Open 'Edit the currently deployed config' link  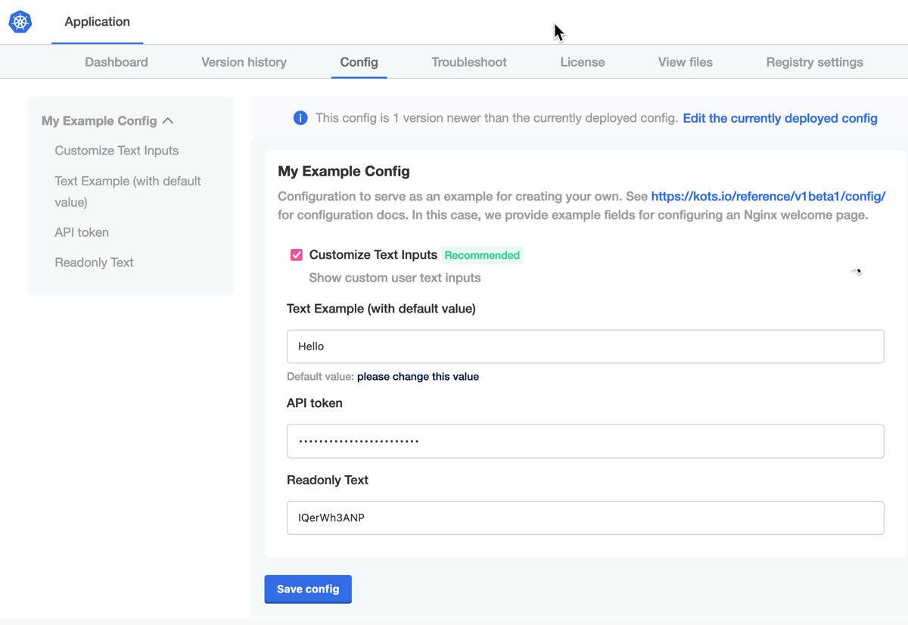tap(780, 118)
